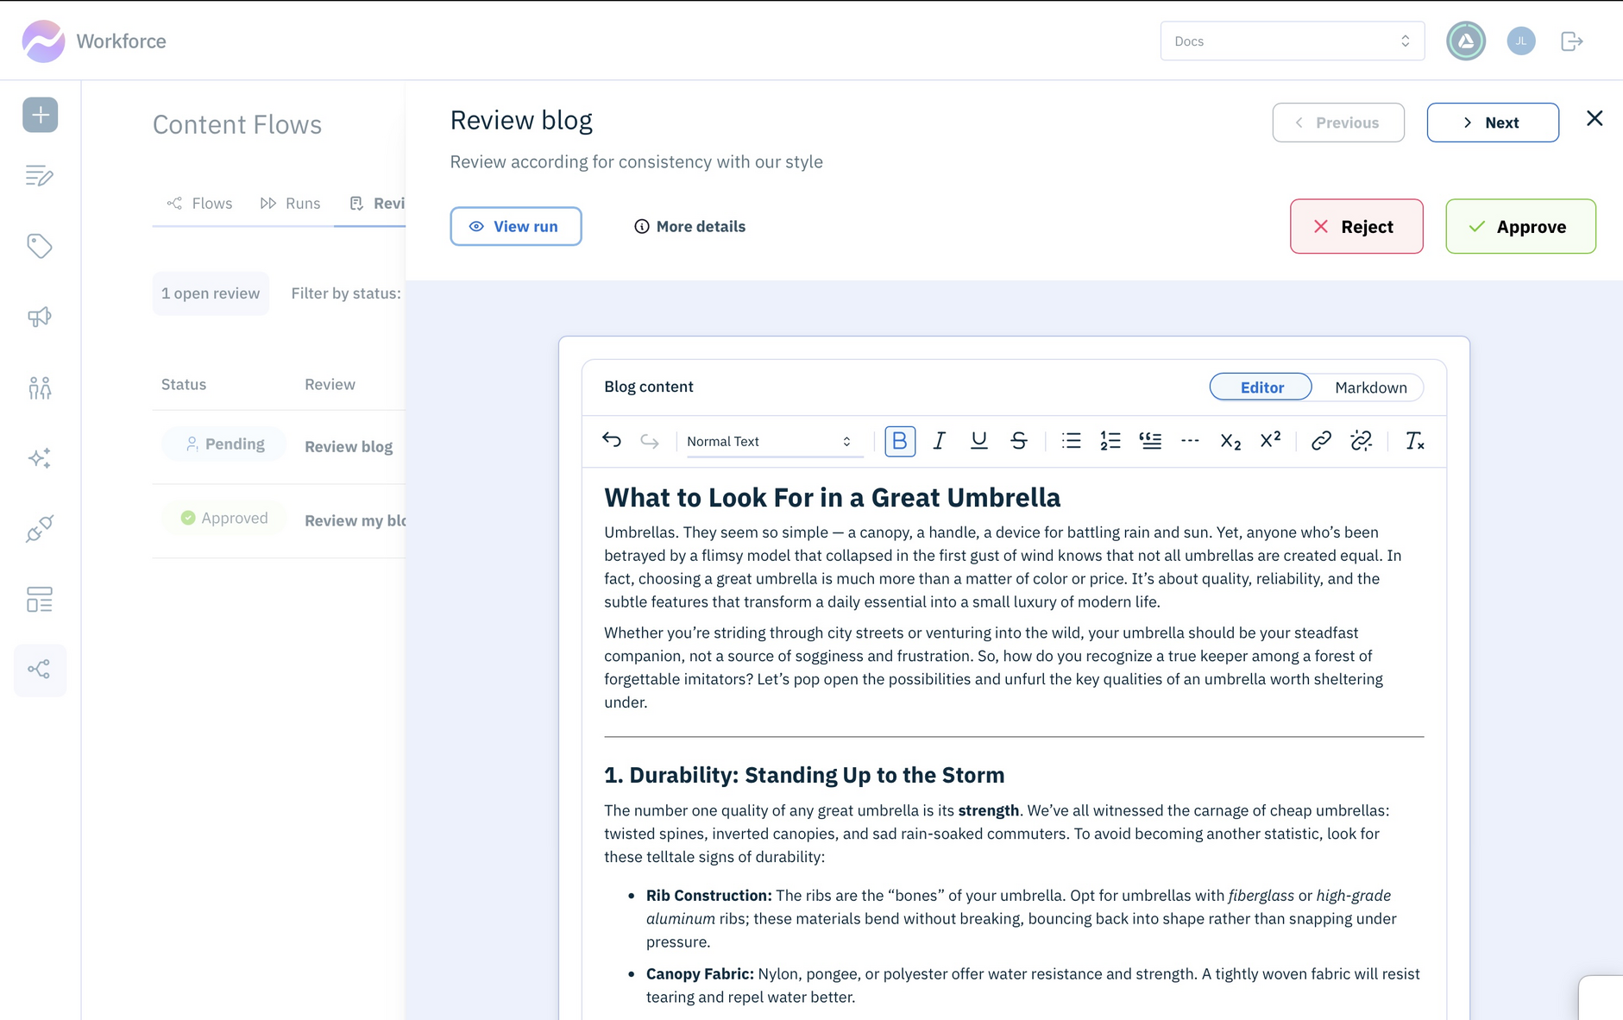Apply superscript formatting in the editor

tap(1269, 440)
